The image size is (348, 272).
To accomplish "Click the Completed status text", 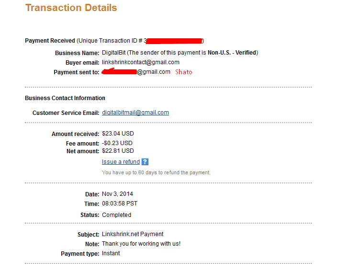I will [x=116, y=215].
